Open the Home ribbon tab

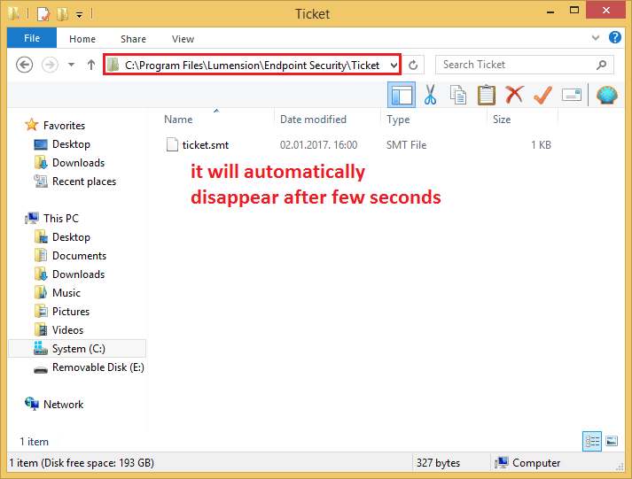coord(82,39)
